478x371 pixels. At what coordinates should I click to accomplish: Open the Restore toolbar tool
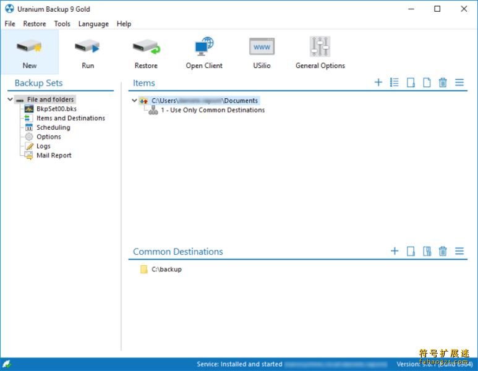coord(146,53)
